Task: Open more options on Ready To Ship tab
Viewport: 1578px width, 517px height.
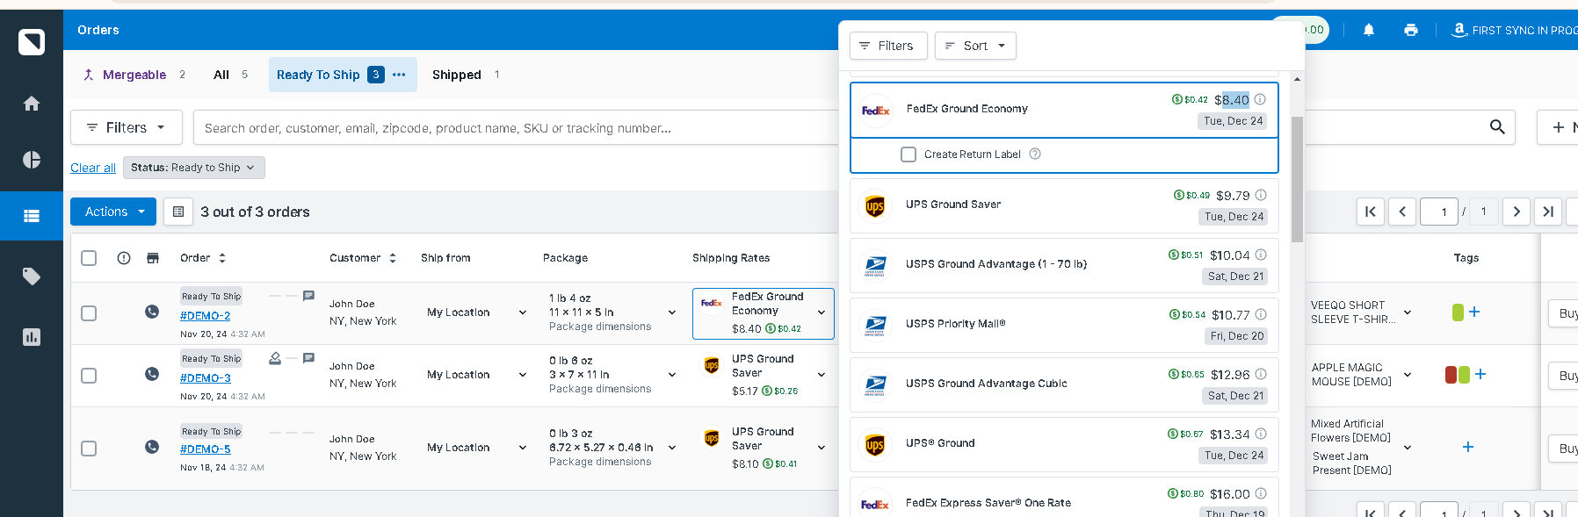Action: click(399, 75)
